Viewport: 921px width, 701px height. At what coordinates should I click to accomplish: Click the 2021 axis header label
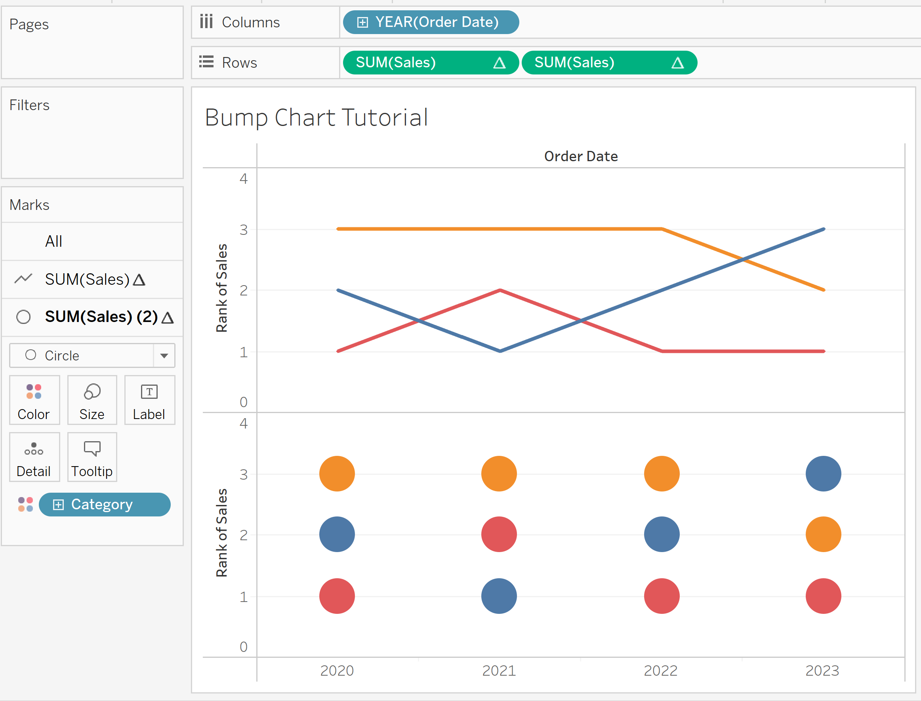[499, 671]
